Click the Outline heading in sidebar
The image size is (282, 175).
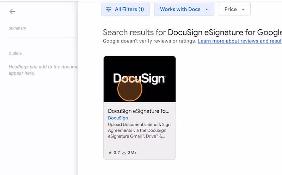pos(15,53)
